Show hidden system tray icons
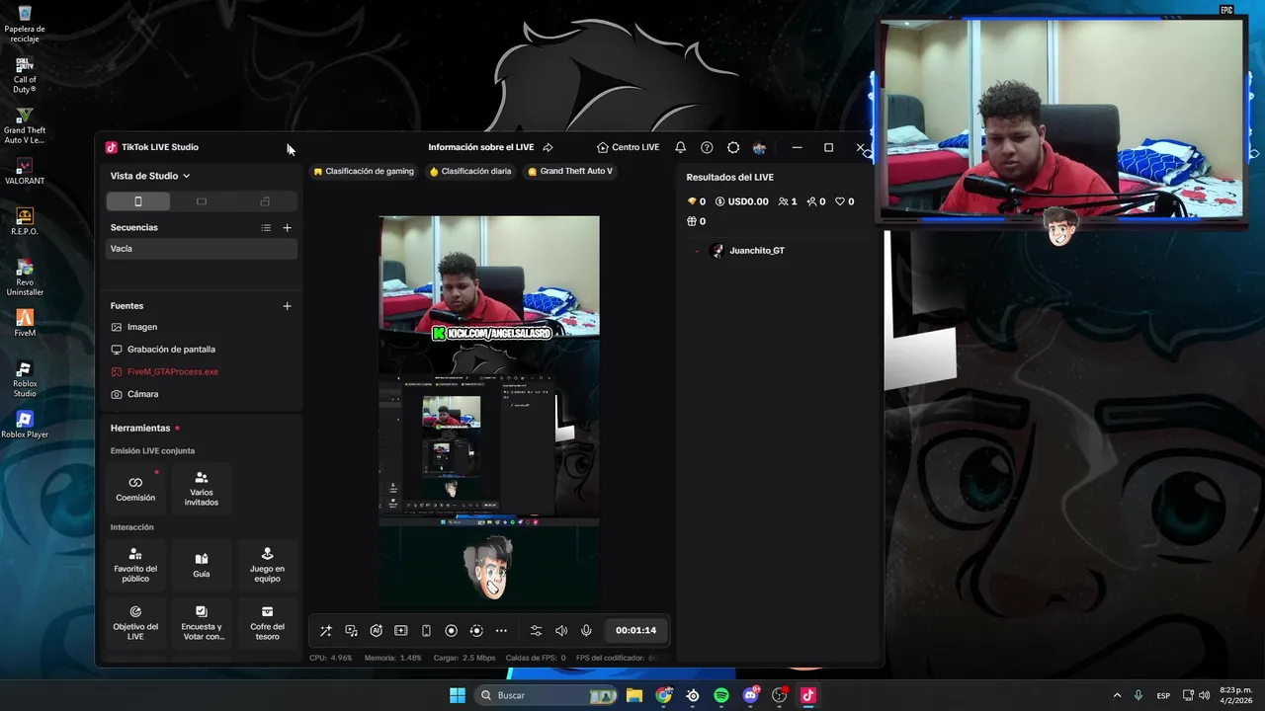 coord(1118,695)
